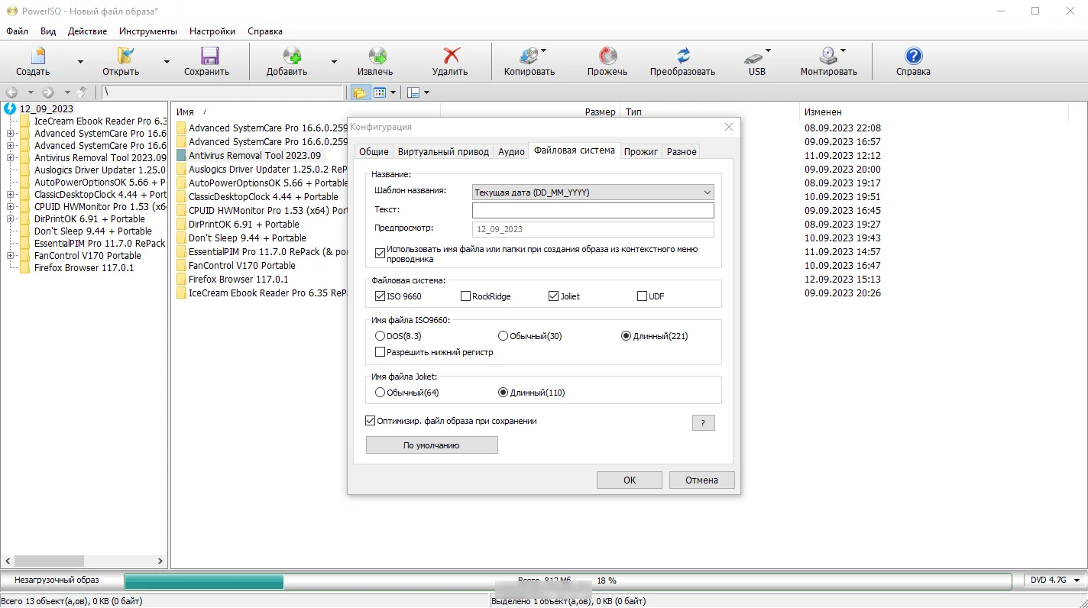Open the Шаблон названия dropdown list
Image resolution: width=1088 pixels, height=608 pixels.
593,192
